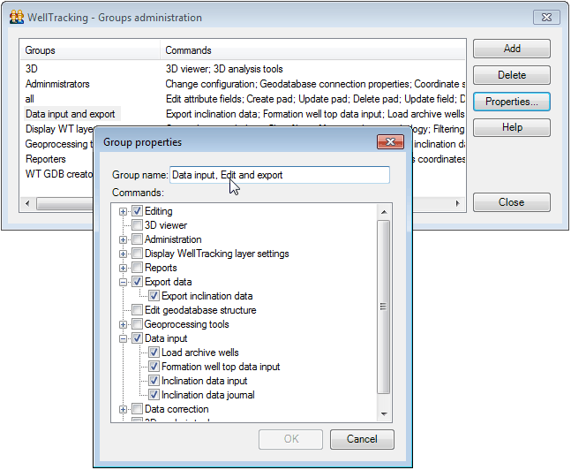Screen dimensions: 571x470
Task: Click the commands tree vertical scrollbar thumb
Action: coord(383,307)
